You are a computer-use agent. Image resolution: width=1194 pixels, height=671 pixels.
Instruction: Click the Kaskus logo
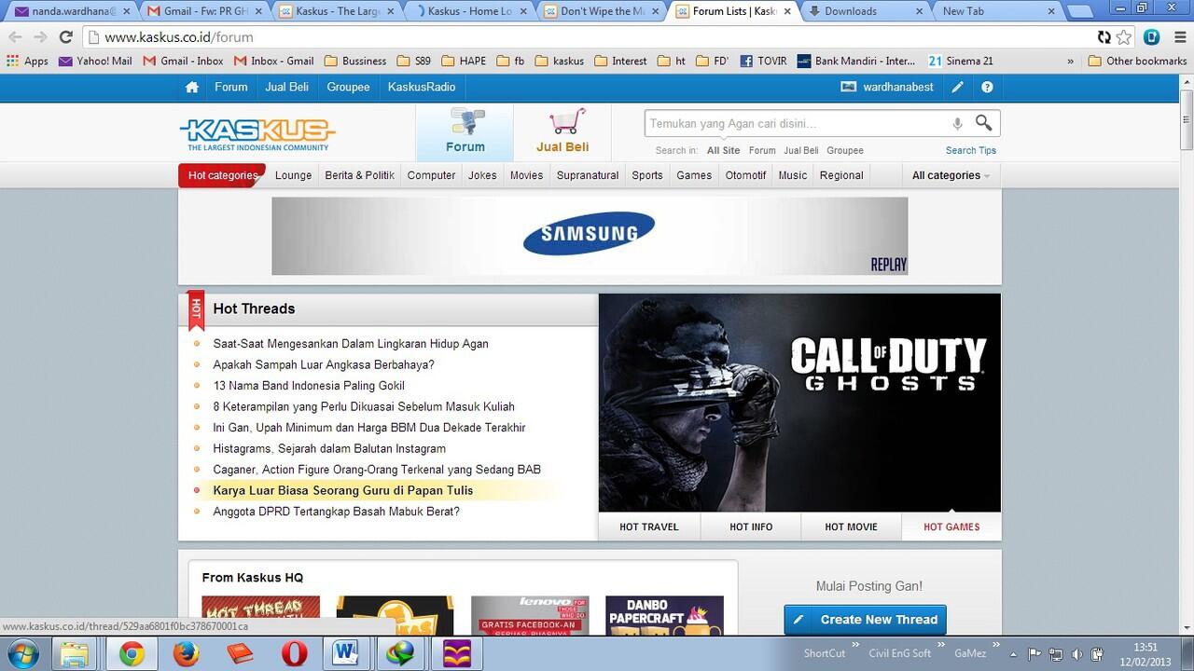[257, 134]
